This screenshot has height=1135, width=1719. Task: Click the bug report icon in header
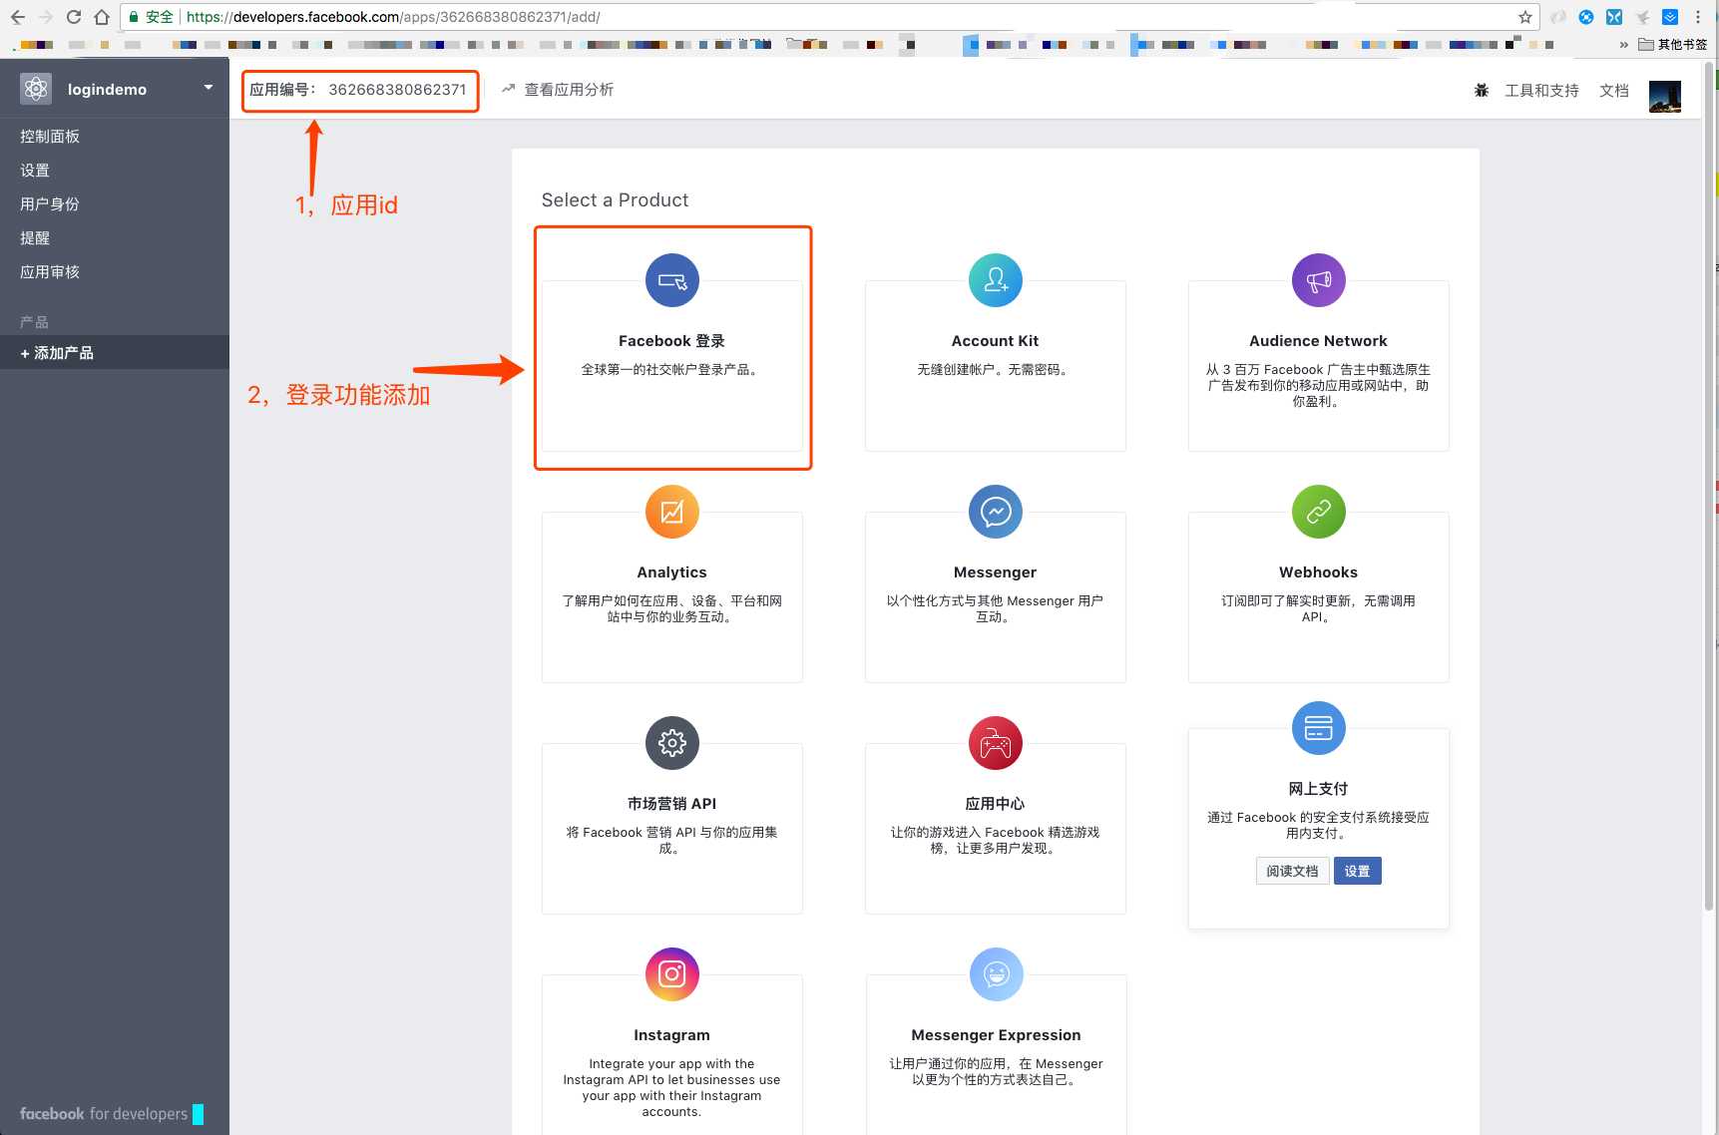coord(1482,90)
